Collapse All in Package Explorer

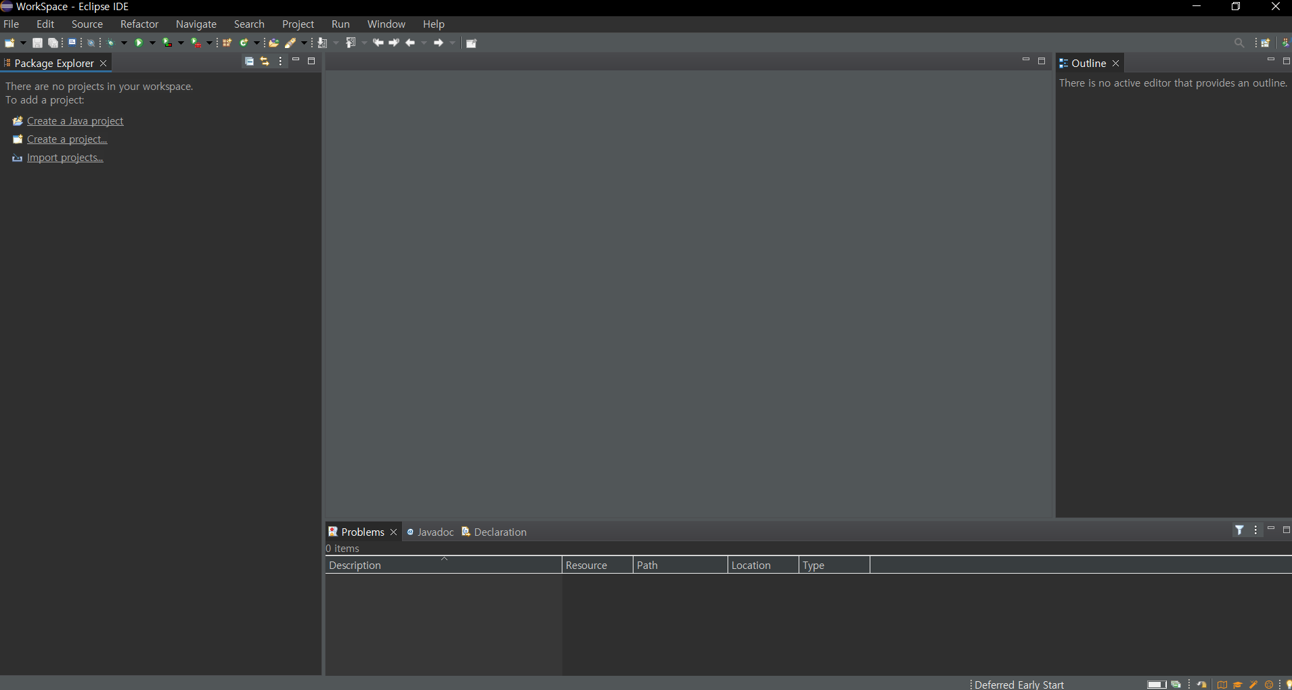coord(249,61)
